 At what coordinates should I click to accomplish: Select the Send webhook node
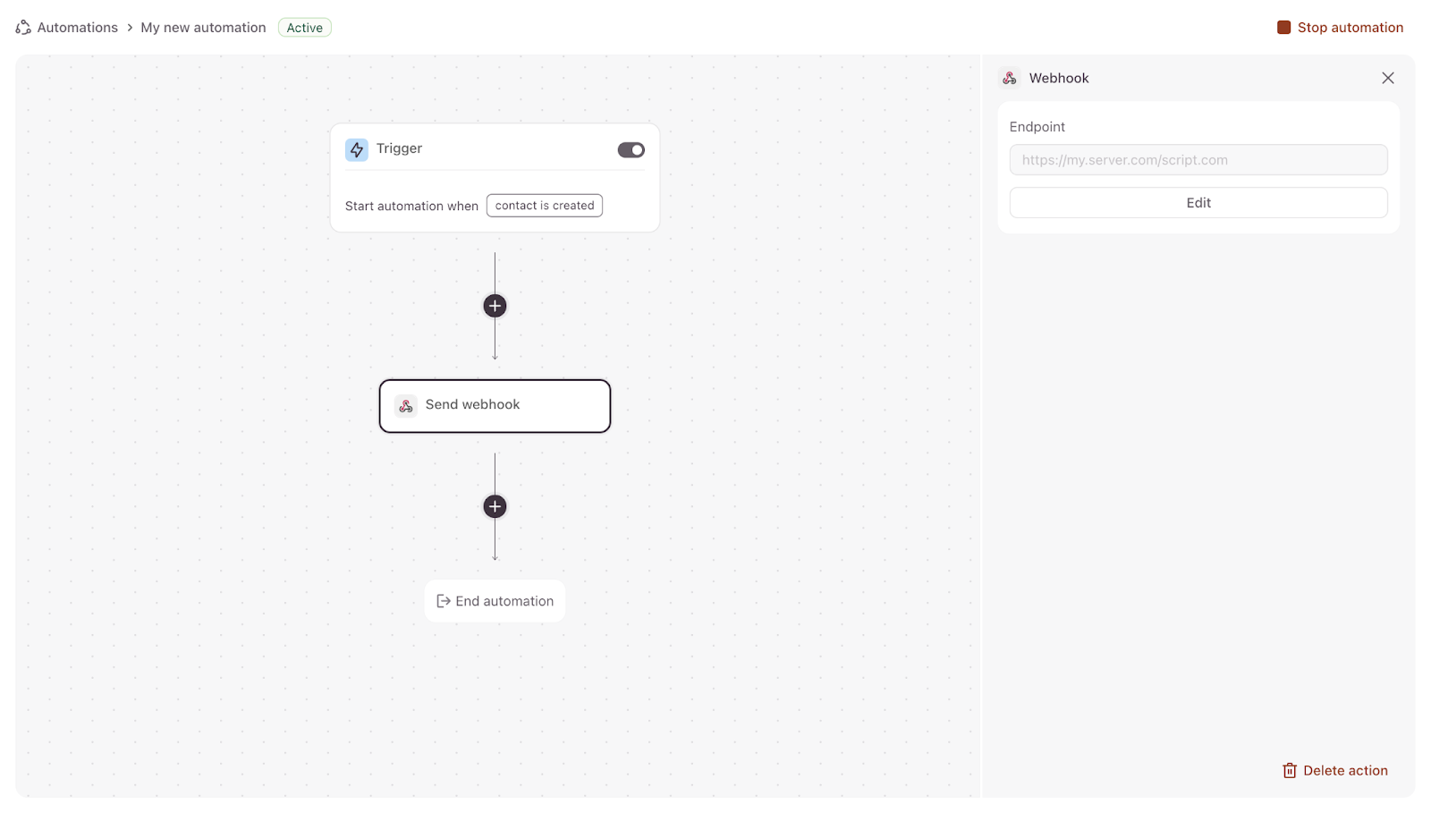495,406
